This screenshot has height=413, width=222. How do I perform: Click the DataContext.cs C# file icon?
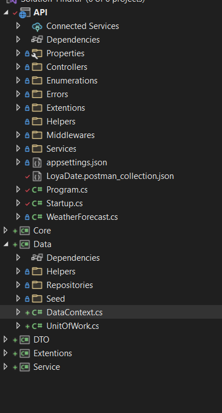coord(37,312)
